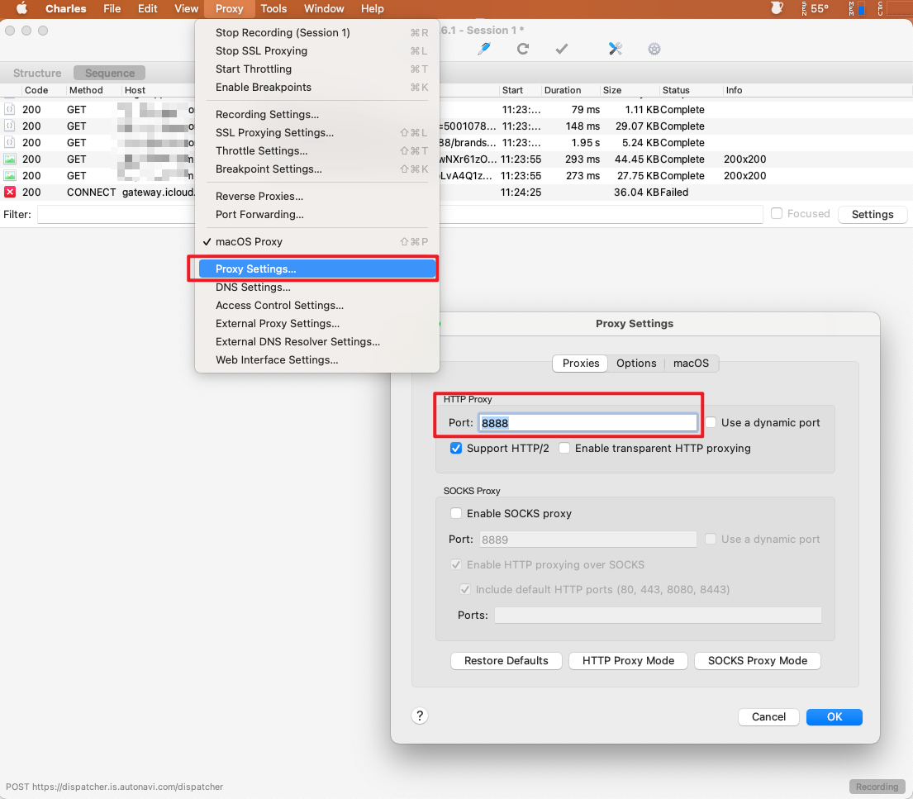Open the Settings gear icon in toolbar

(x=654, y=49)
